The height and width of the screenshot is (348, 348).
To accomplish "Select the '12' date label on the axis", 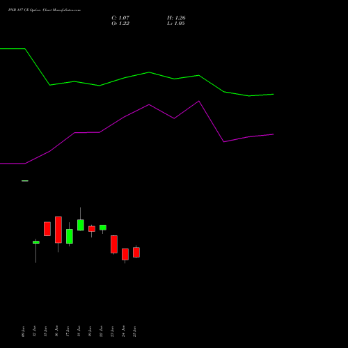I will tap(34, 331).
